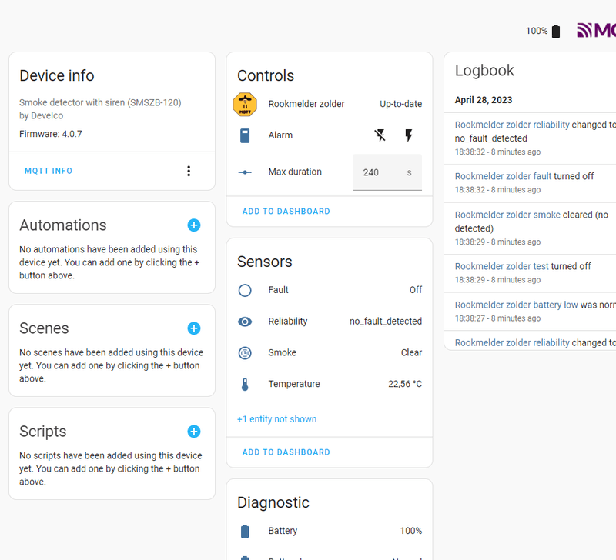Turn on the Alarm siren
This screenshot has width=616, height=560.
click(409, 135)
